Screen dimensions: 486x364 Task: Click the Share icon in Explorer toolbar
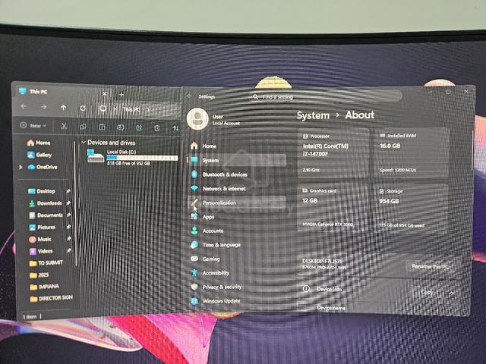(x=139, y=127)
